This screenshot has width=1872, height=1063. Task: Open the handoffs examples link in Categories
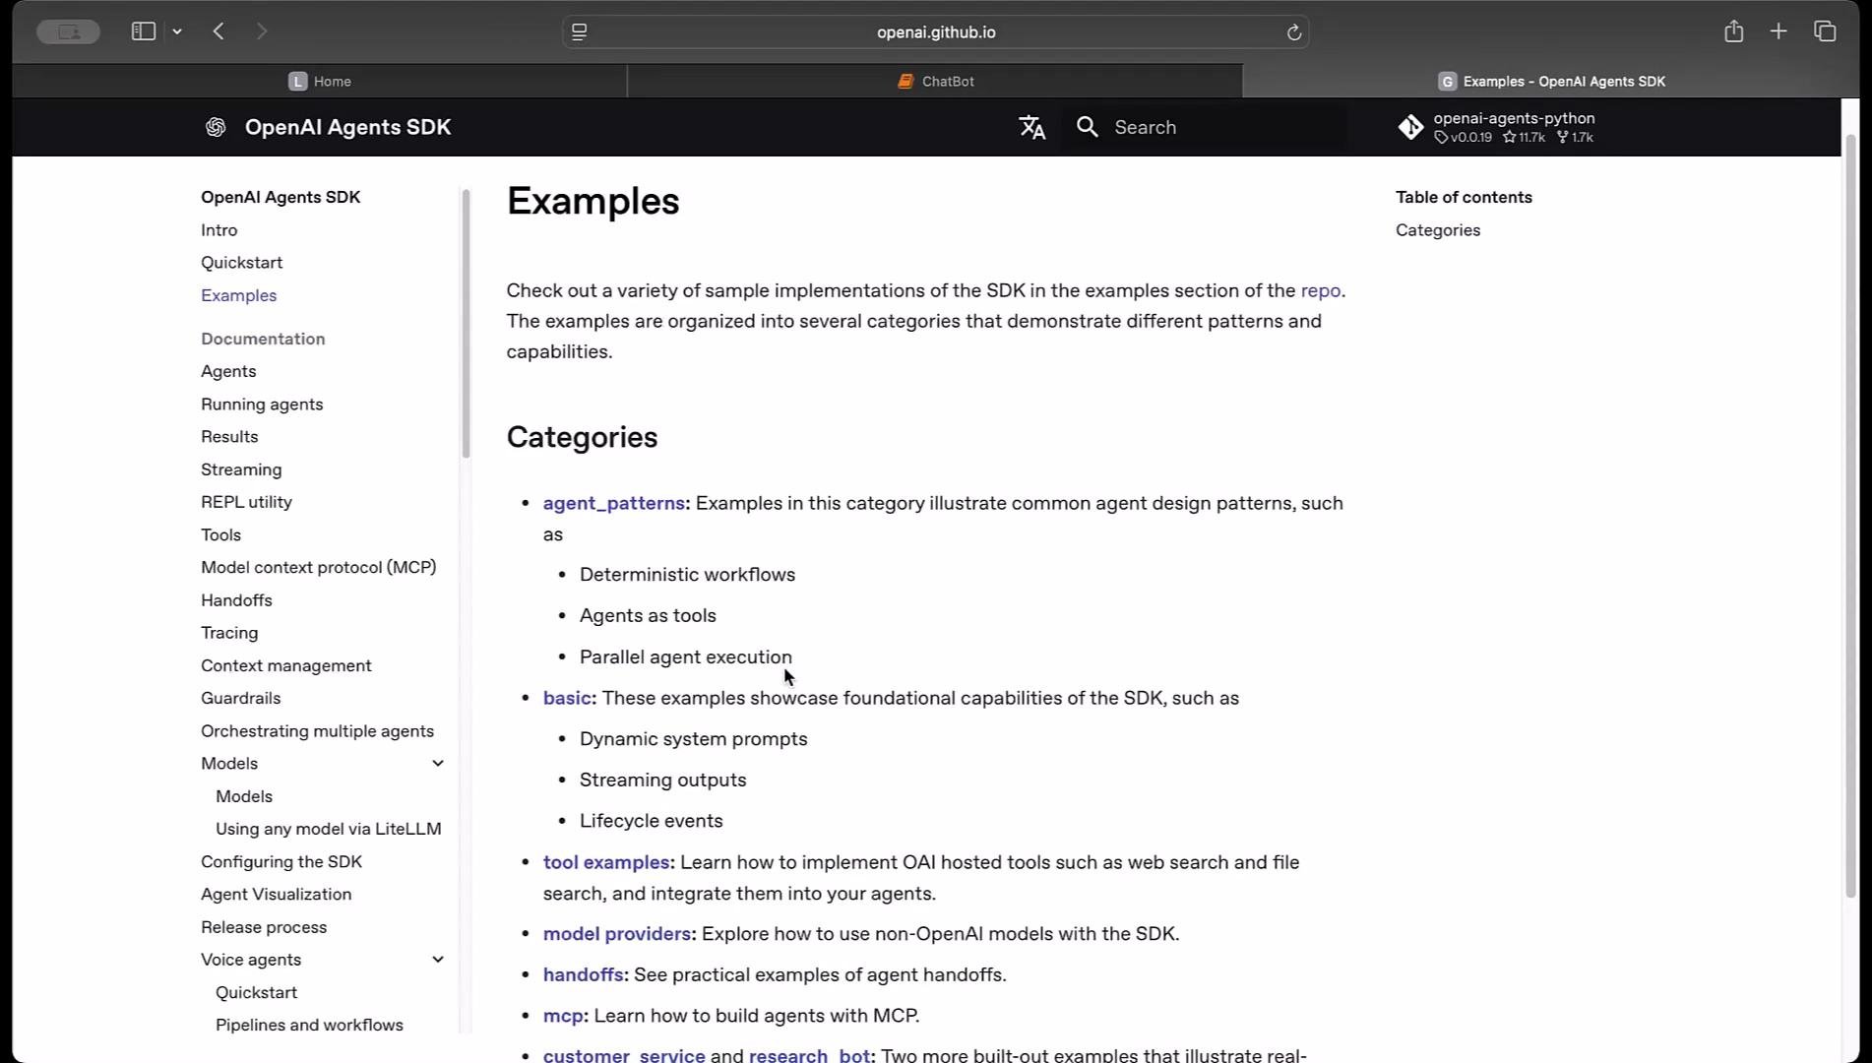point(583,974)
